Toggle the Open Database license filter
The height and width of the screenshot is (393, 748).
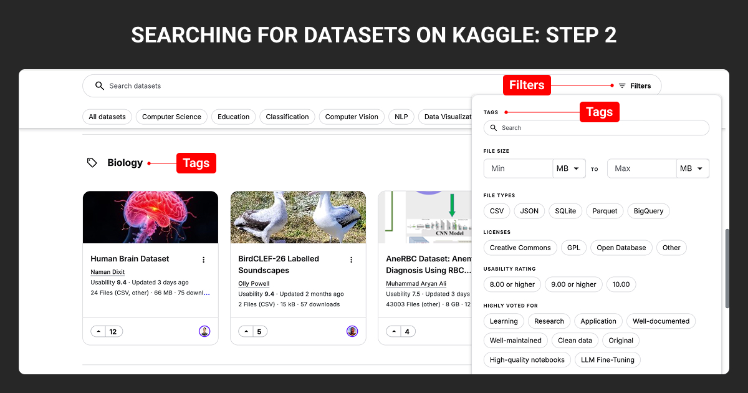[621, 248]
